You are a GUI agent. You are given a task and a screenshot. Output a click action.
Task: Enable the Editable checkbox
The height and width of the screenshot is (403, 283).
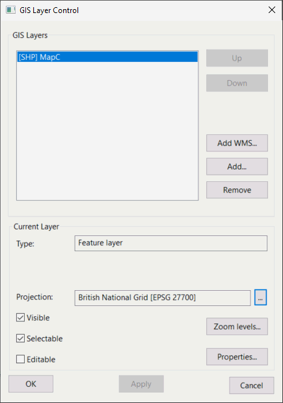[x=21, y=359]
